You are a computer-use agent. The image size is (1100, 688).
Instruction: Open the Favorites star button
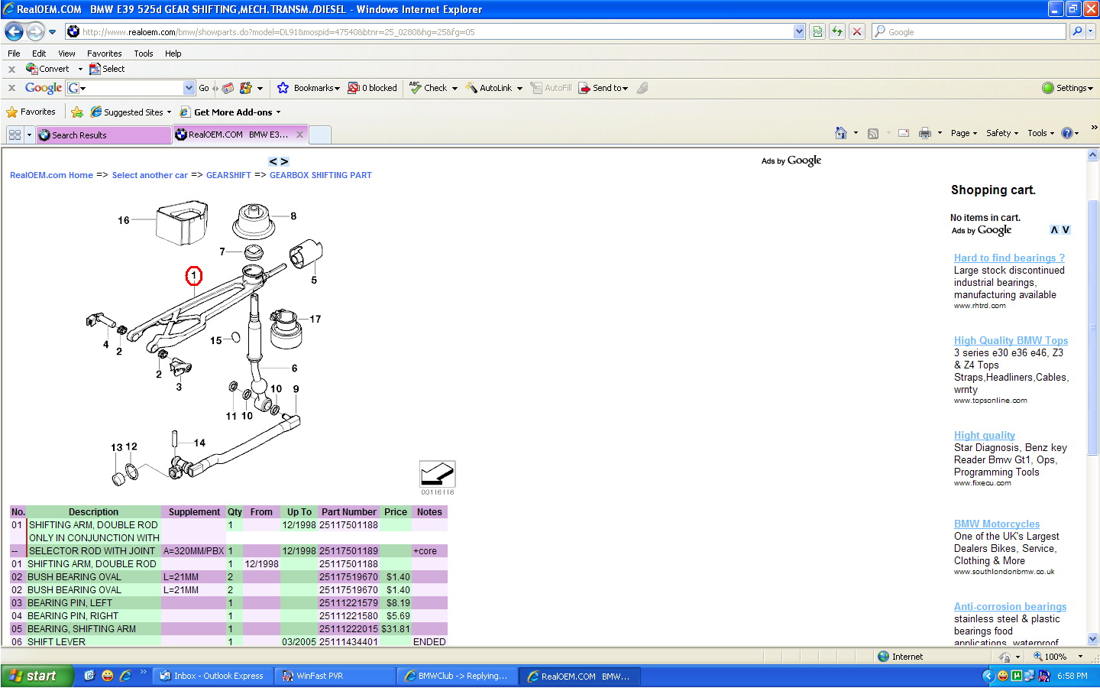tap(31, 112)
